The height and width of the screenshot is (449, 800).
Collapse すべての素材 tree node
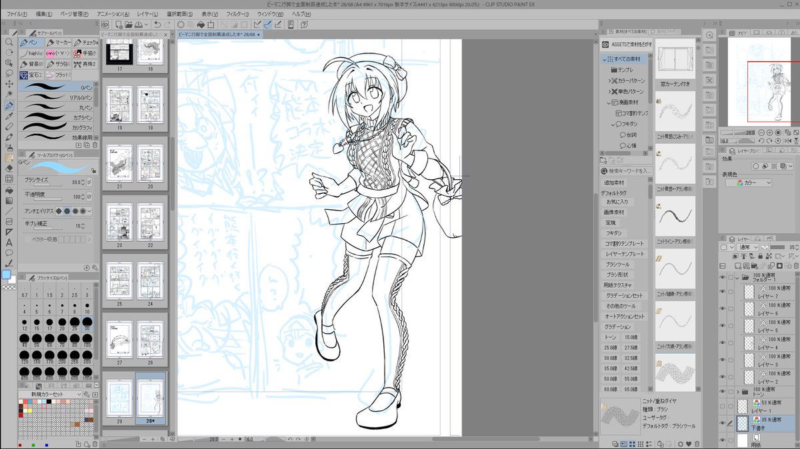coord(604,59)
